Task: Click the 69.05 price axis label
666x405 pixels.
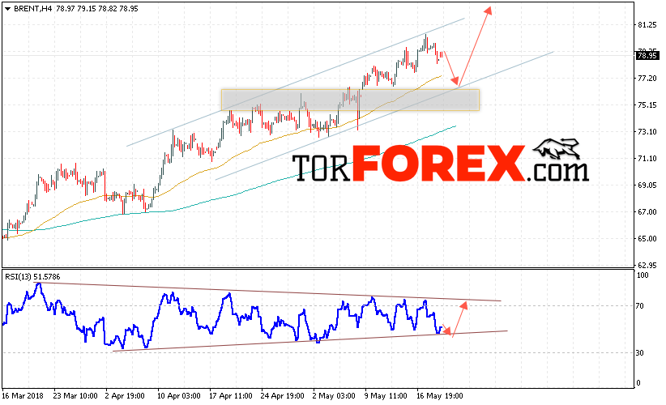Action: pos(647,185)
